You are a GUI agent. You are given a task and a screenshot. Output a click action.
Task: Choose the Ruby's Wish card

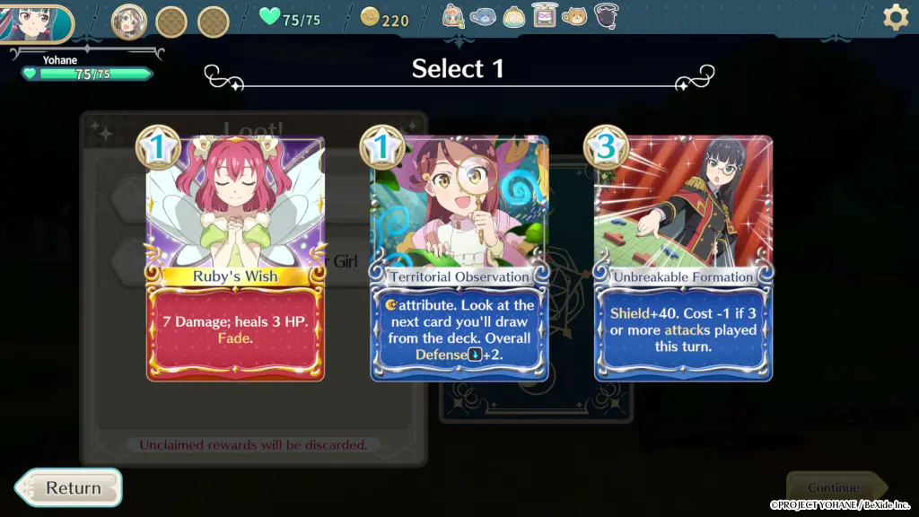234,258
